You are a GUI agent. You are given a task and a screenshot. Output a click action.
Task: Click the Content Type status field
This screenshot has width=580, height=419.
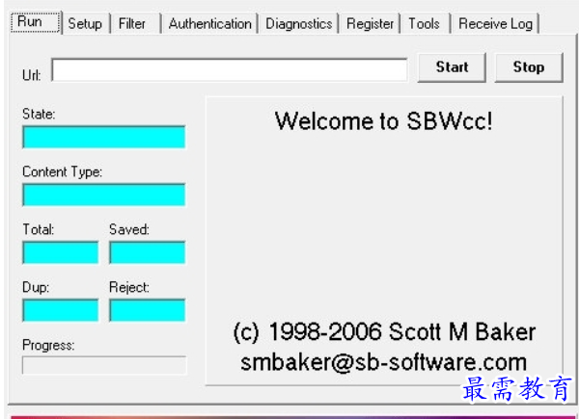[x=104, y=195]
